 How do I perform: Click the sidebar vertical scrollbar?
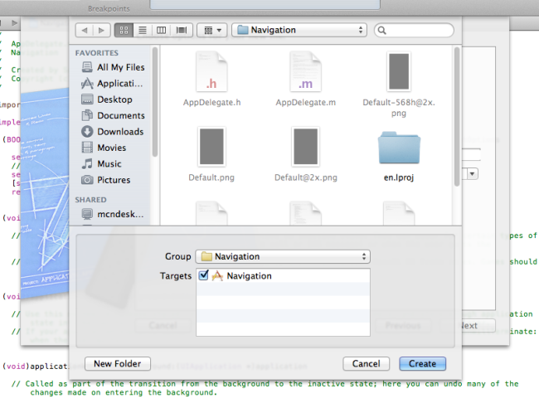155,102
